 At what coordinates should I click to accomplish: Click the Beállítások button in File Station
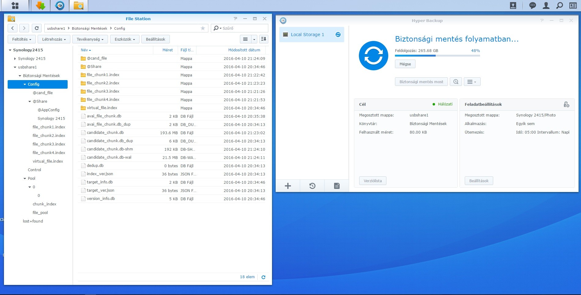(x=155, y=39)
